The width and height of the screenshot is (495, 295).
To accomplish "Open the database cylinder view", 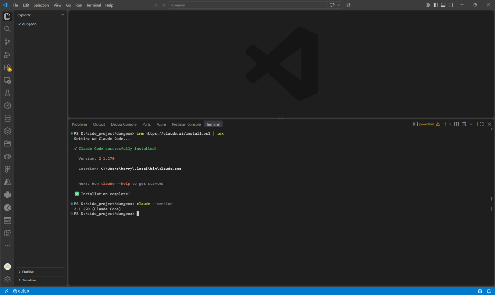I will point(7,118).
